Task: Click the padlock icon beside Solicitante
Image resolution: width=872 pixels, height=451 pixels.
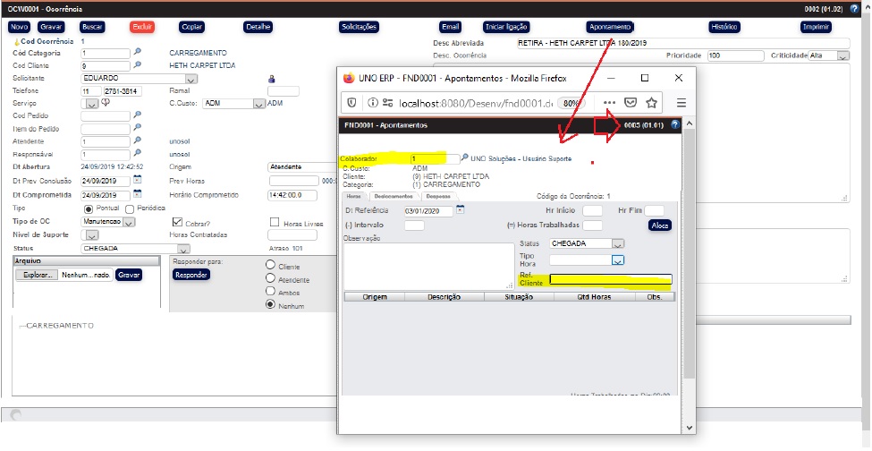Action: (271, 79)
